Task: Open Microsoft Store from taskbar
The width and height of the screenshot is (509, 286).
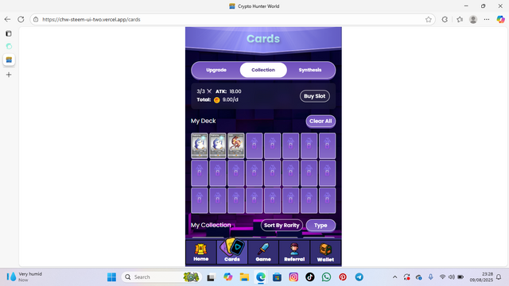Action: pos(277,277)
